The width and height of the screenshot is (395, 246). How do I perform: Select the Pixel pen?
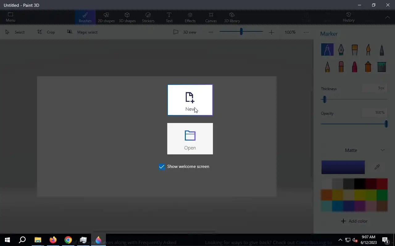click(x=382, y=50)
